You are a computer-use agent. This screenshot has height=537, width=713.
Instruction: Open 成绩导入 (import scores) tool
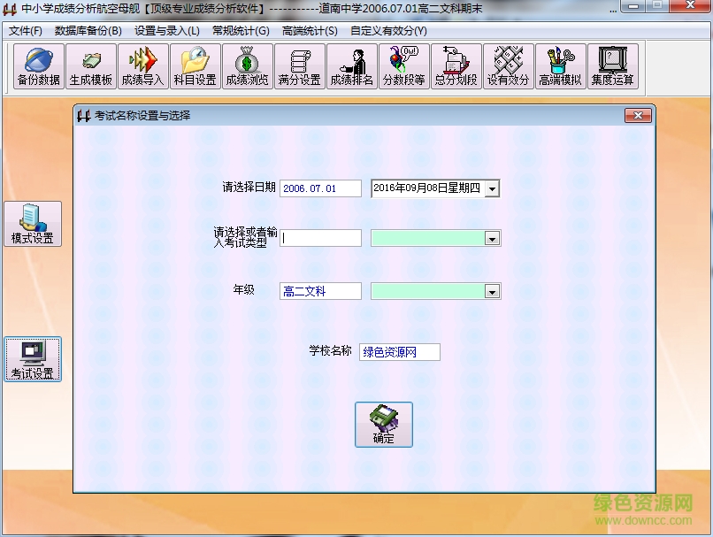pos(142,65)
